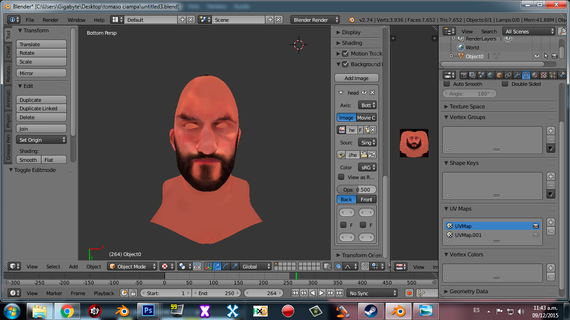Click the Join button
The width and height of the screenshot is (570, 320).
41,128
